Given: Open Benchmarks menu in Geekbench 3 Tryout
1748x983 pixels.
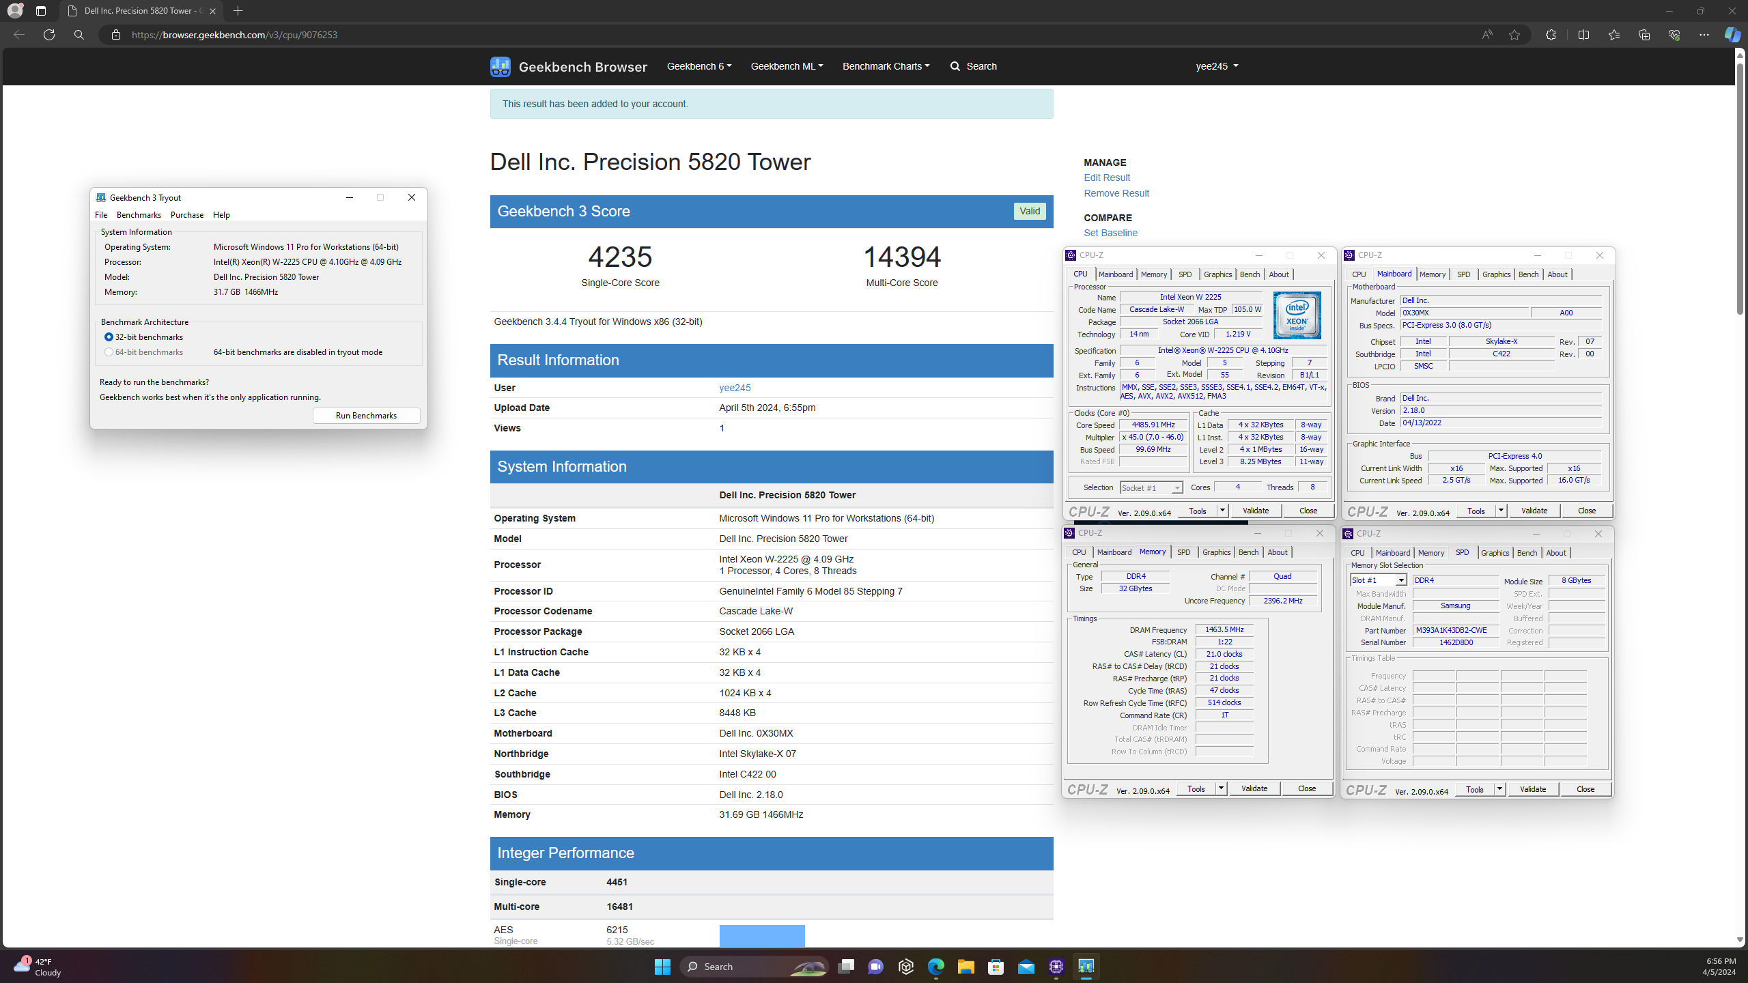Looking at the screenshot, I should coord(139,215).
